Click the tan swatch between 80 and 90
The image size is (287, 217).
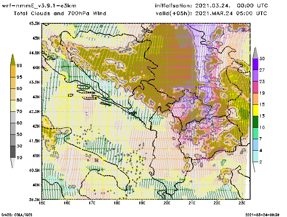click(13, 94)
